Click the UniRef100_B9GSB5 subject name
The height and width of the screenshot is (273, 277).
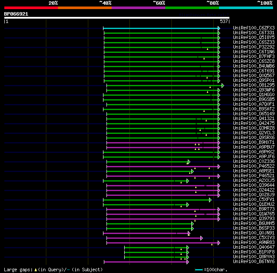tap(254, 100)
